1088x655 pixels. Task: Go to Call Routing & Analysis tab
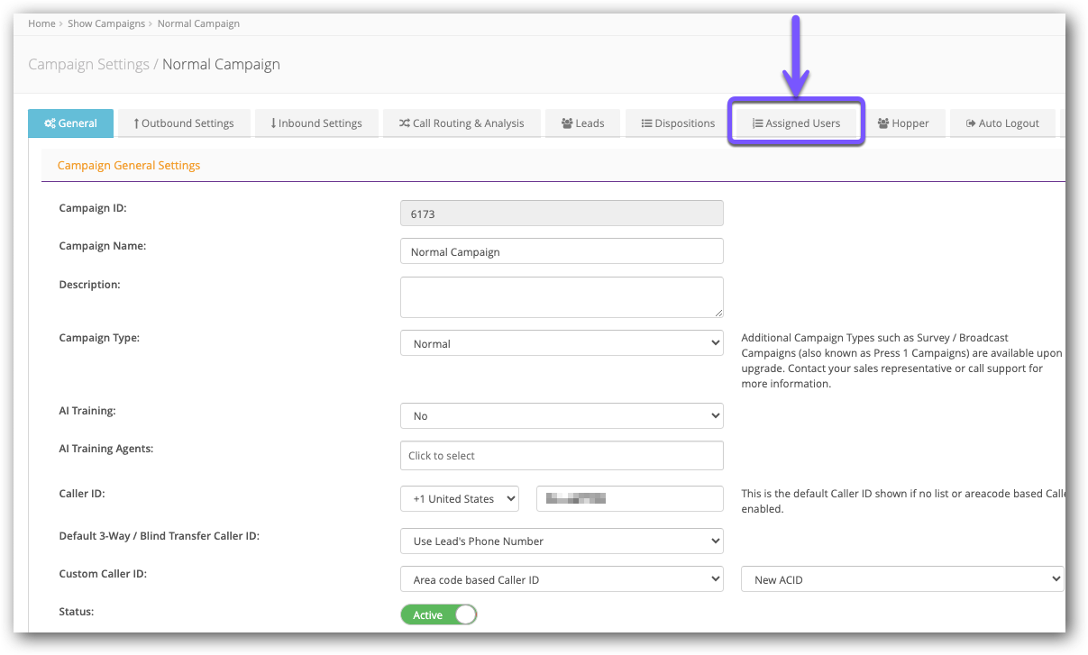[462, 123]
